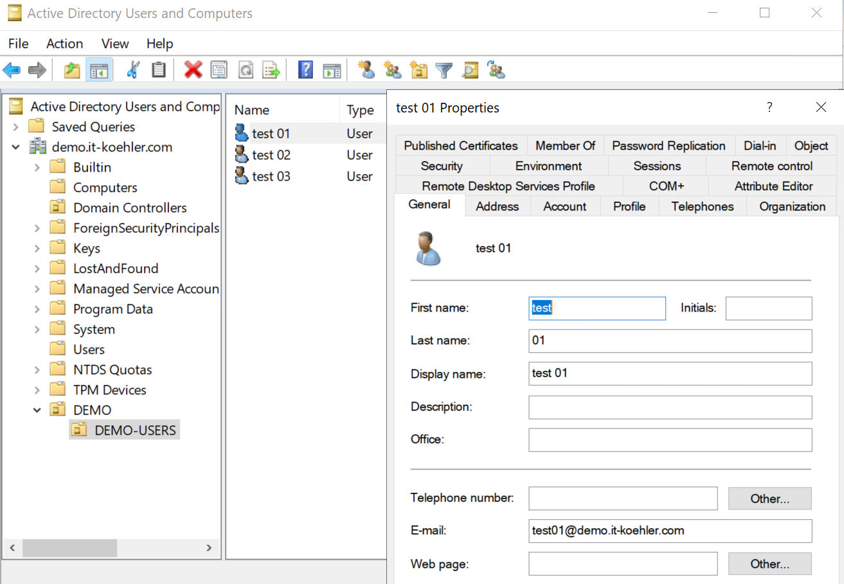
Task: Select test 02 user in list
Action: 271,155
